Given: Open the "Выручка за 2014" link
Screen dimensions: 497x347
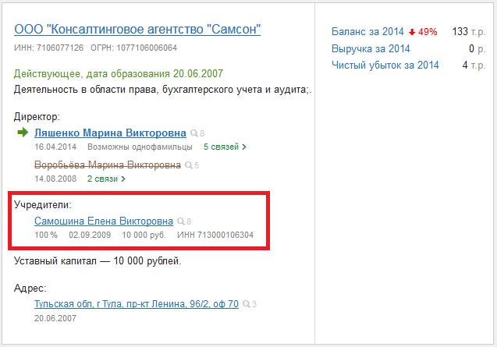Looking at the screenshot, I should point(371,49).
